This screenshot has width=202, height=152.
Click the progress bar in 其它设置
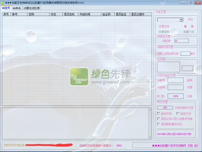tap(175, 129)
